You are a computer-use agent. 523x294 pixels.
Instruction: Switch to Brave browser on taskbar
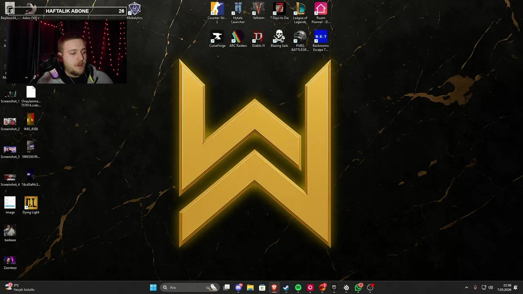274,287
